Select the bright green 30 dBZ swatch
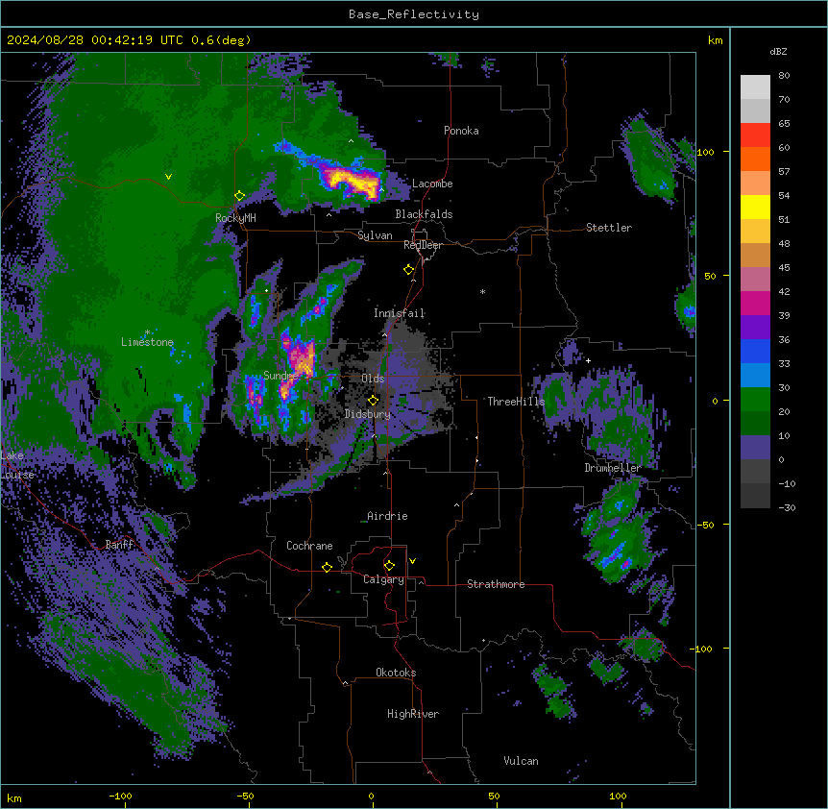The image size is (828, 809). click(755, 400)
